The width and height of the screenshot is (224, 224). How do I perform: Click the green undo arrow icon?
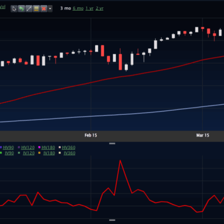click(21, 8)
